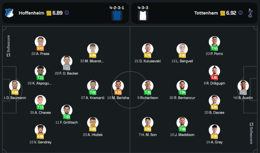Open the info icon beside Tottenham's 6.92 rating
The image size is (260, 153).
point(240,13)
